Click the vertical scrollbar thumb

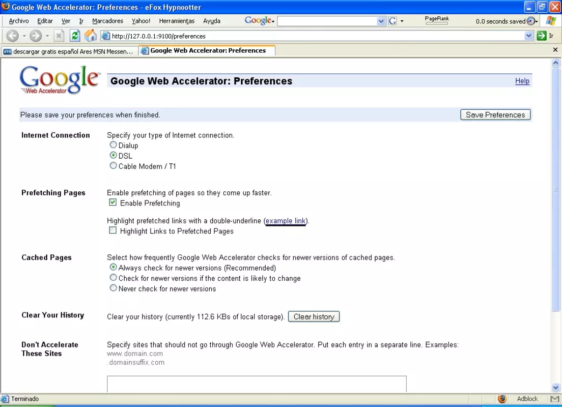[x=555, y=189]
